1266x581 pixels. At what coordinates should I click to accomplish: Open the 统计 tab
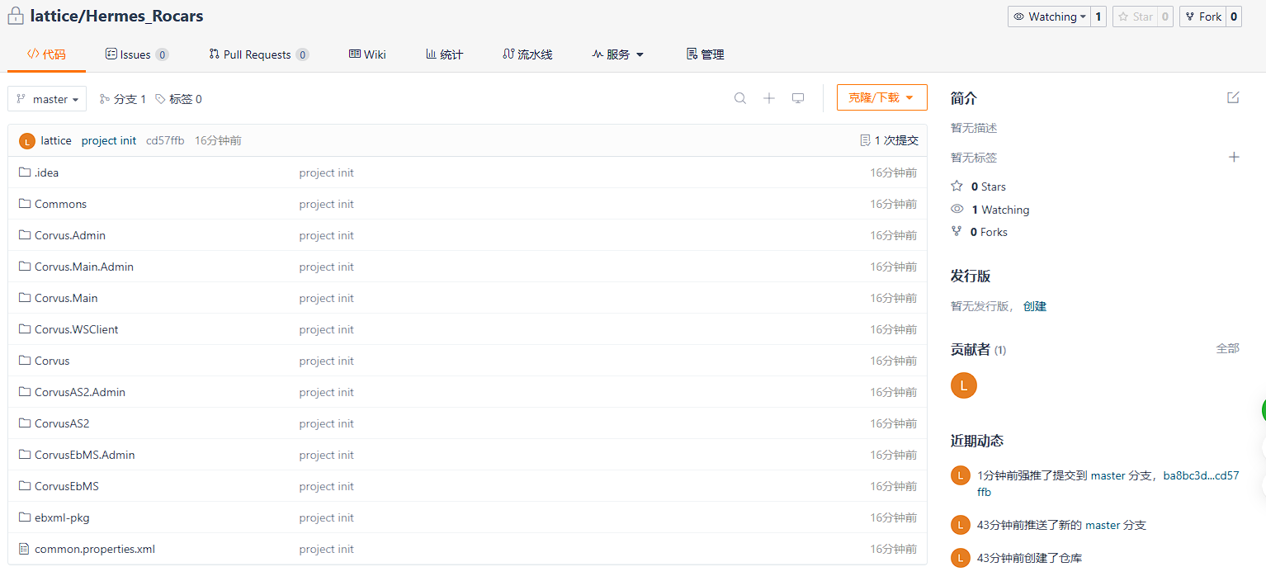coord(444,54)
